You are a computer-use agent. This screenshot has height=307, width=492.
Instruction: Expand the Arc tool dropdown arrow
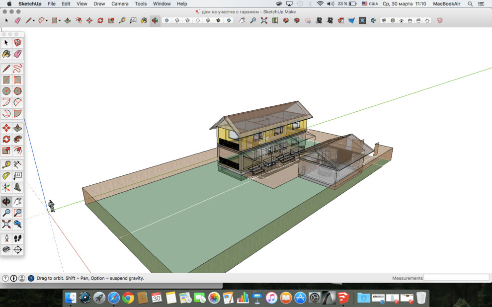(x=47, y=21)
